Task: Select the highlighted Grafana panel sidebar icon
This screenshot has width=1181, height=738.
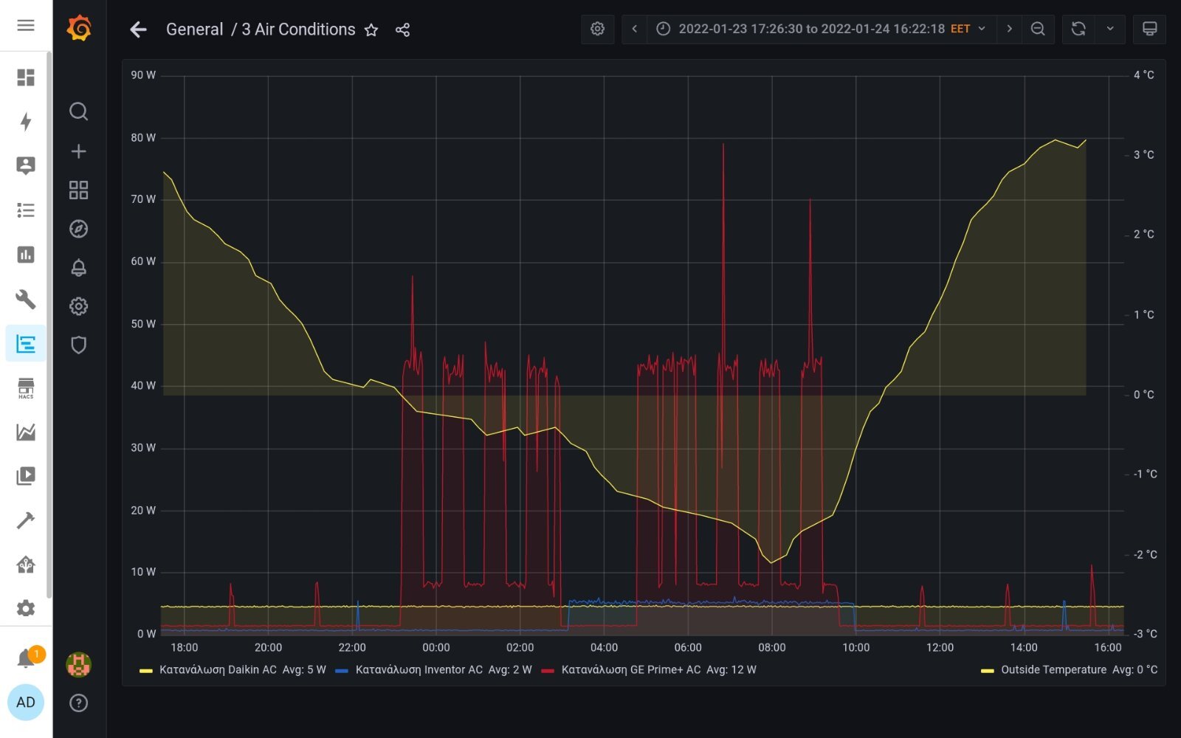Action: point(26,343)
